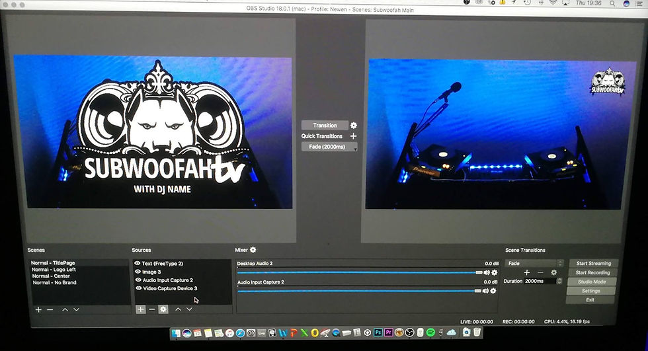648x351 pixels.
Task: Mute Desktop Audio 2 speaker icon
Action: pos(487,272)
